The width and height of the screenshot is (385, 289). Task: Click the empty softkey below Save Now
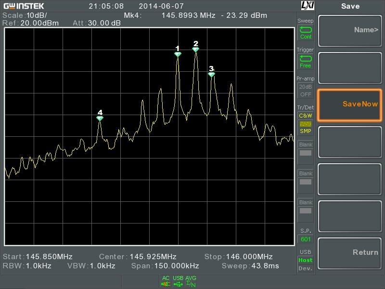(x=350, y=142)
